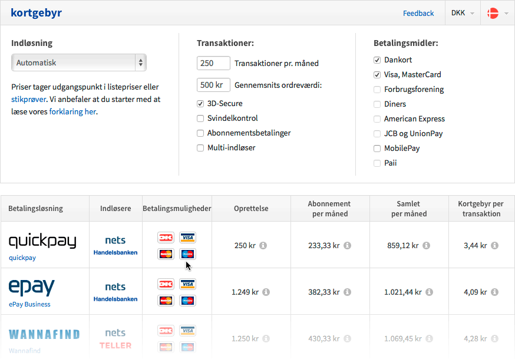This screenshot has width=515, height=359.
Task: Open the DKK currency dropdown
Action: click(x=463, y=13)
